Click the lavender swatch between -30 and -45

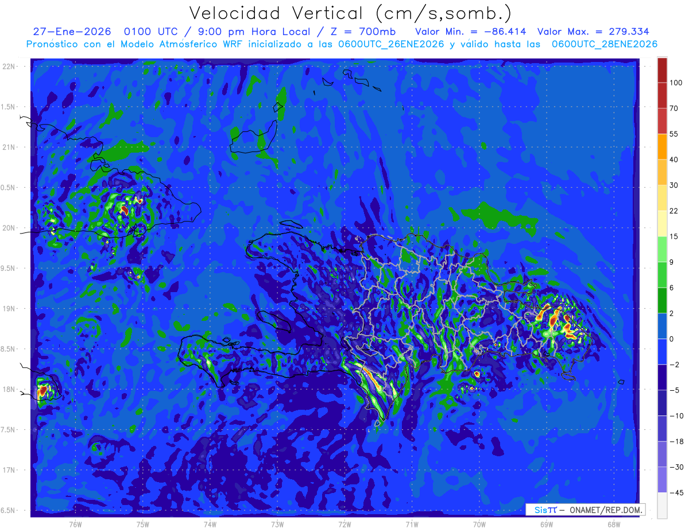click(x=662, y=479)
